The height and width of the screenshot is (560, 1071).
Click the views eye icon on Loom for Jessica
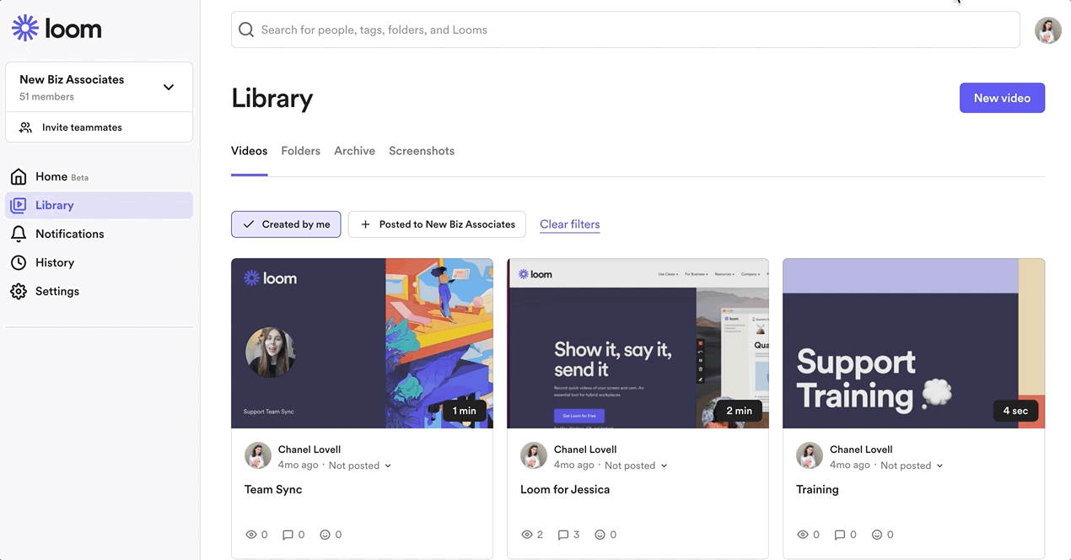(x=527, y=535)
